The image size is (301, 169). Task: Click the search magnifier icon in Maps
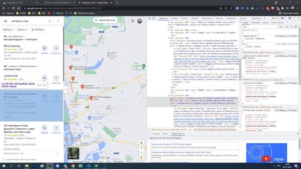tap(50, 21)
